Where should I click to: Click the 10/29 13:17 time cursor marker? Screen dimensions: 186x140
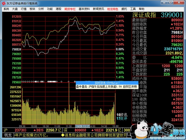tap(83, 126)
